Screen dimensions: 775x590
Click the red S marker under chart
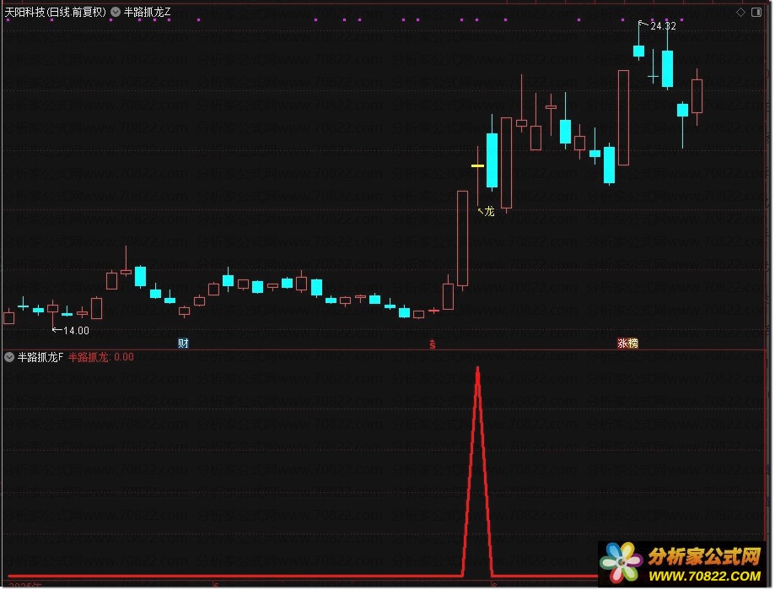[433, 344]
